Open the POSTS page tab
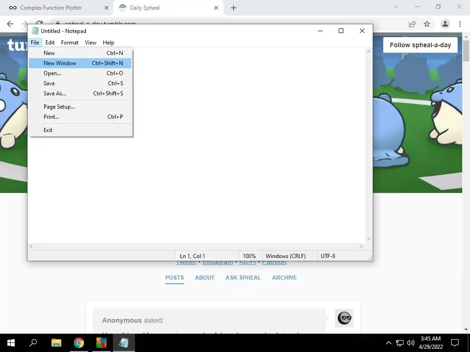 click(174, 277)
